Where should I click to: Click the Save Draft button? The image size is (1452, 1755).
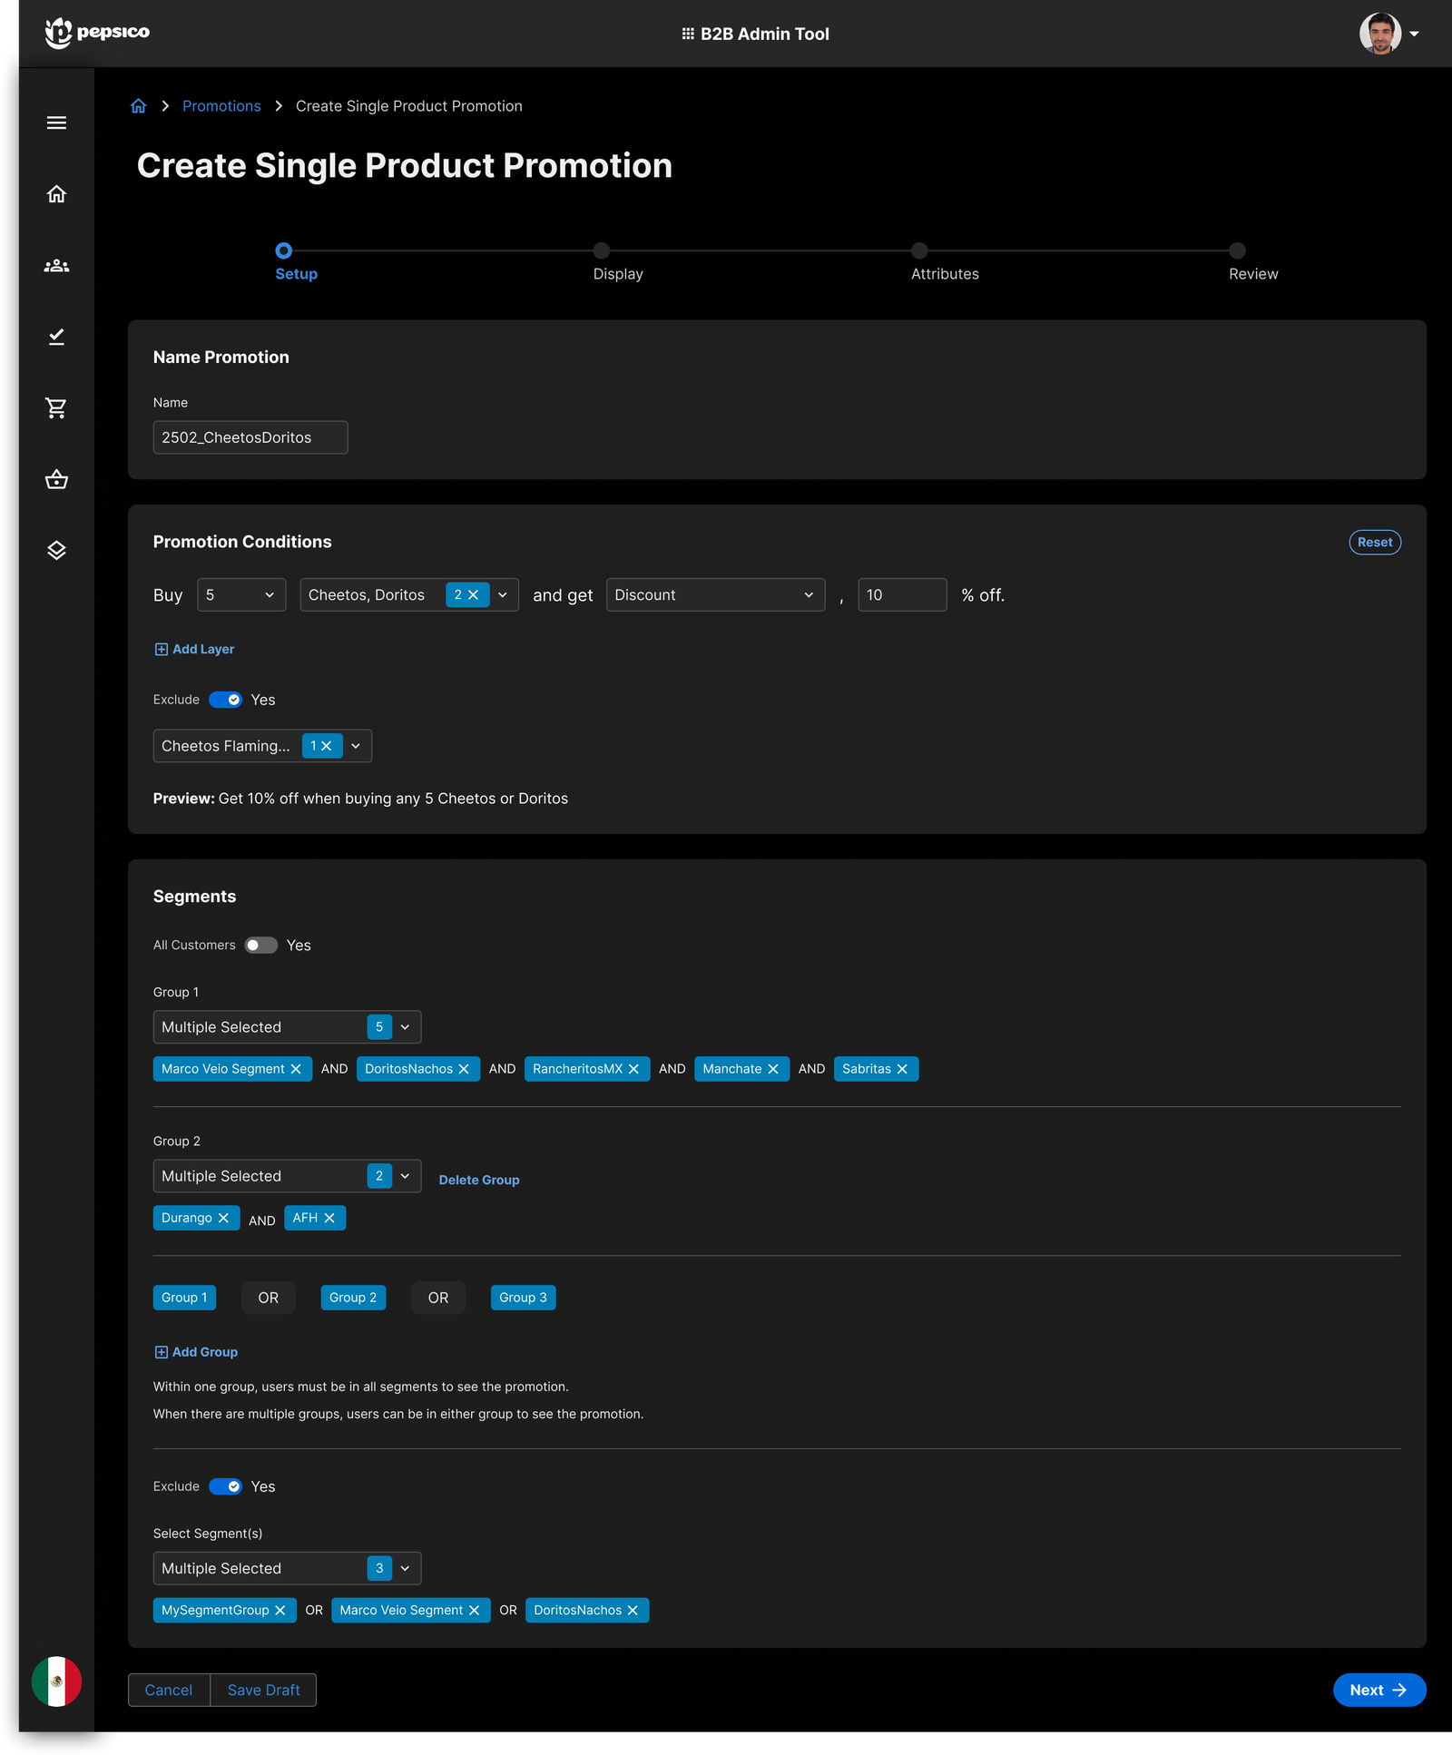[x=263, y=1690]
